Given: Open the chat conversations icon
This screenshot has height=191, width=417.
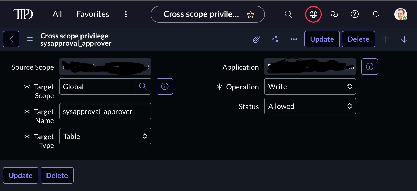Looking at the screenshot, I should point(334,14).
